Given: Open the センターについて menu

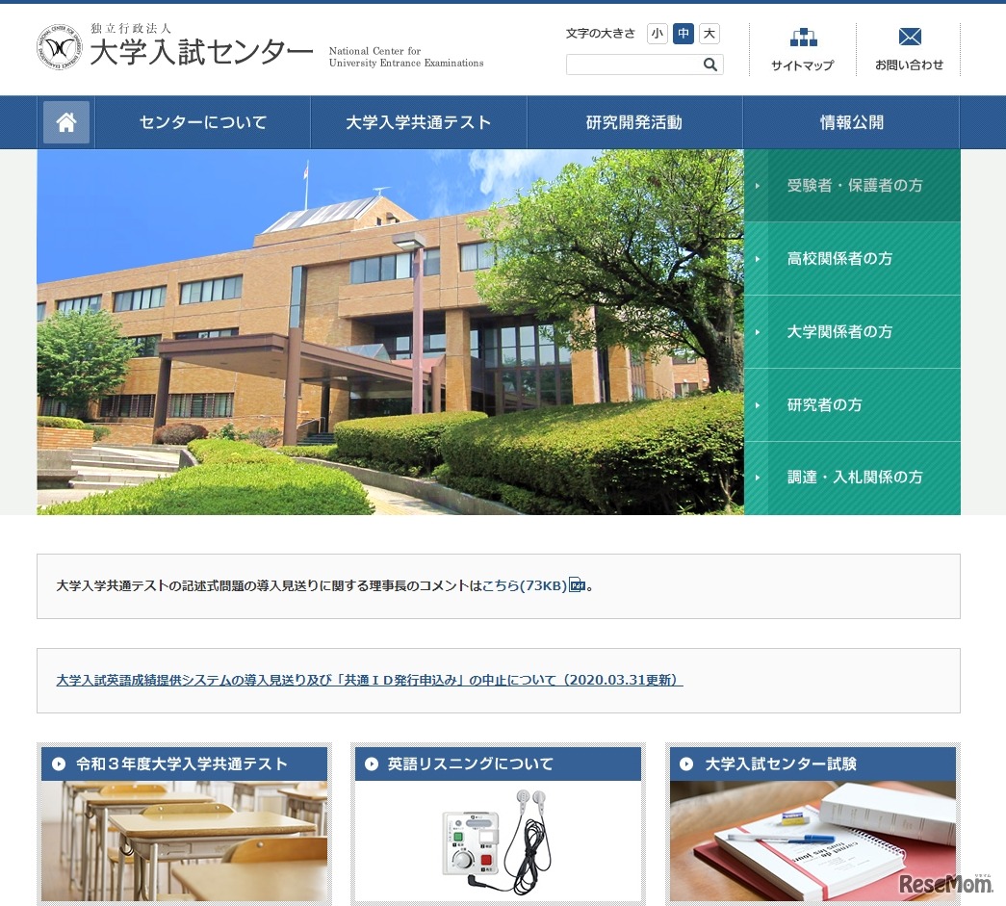Looking at the screenshot, I should click(203, 121).
